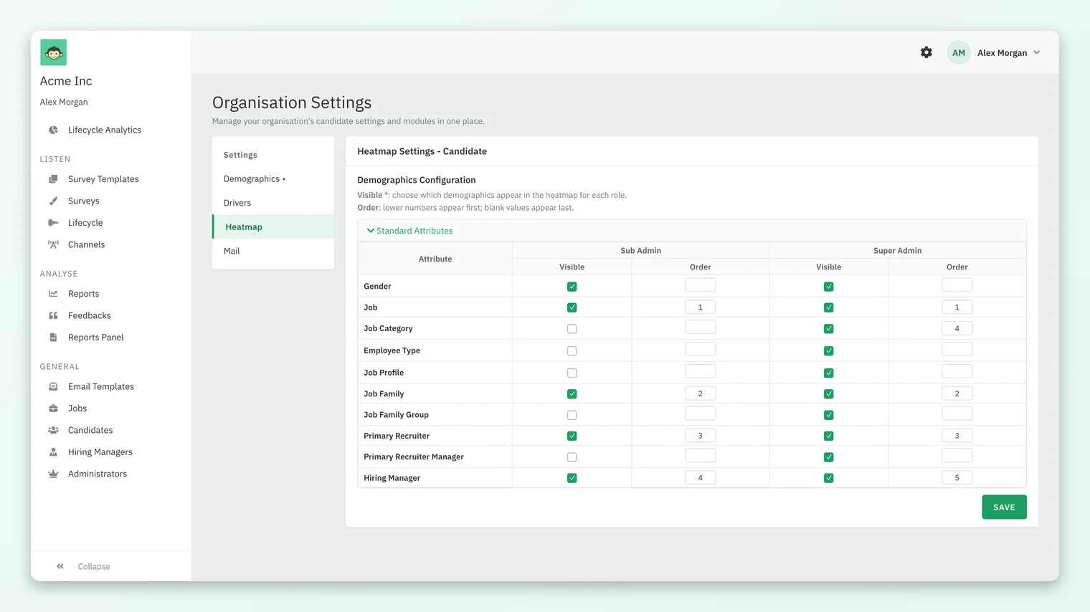Click the Surveys brush icon

click(53, 201)
